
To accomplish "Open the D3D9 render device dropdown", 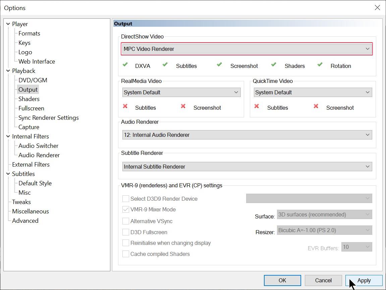I will (309, 198).
